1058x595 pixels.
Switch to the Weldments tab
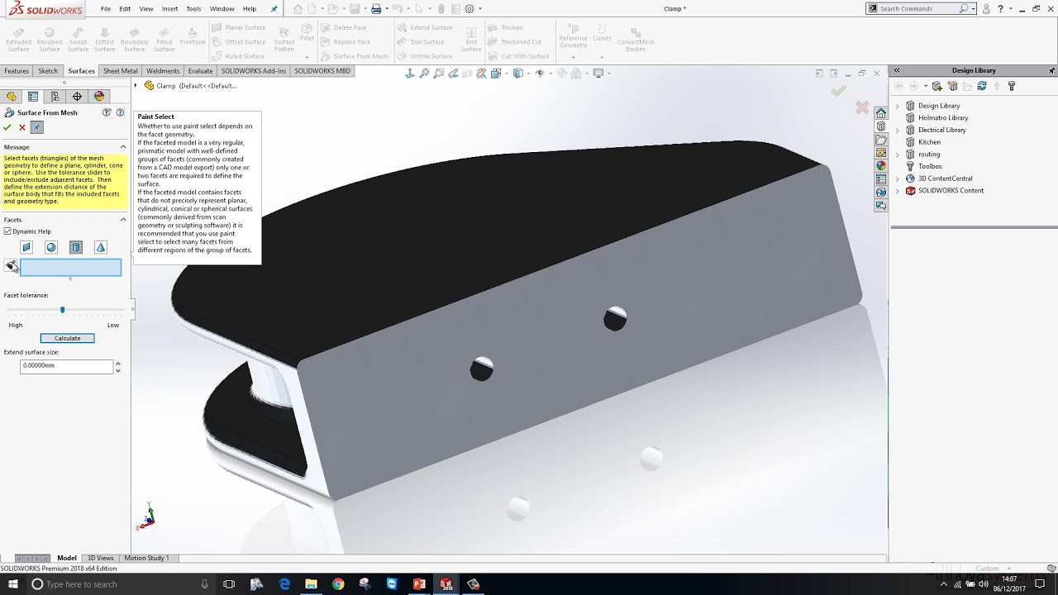click(x=163, y=71)
